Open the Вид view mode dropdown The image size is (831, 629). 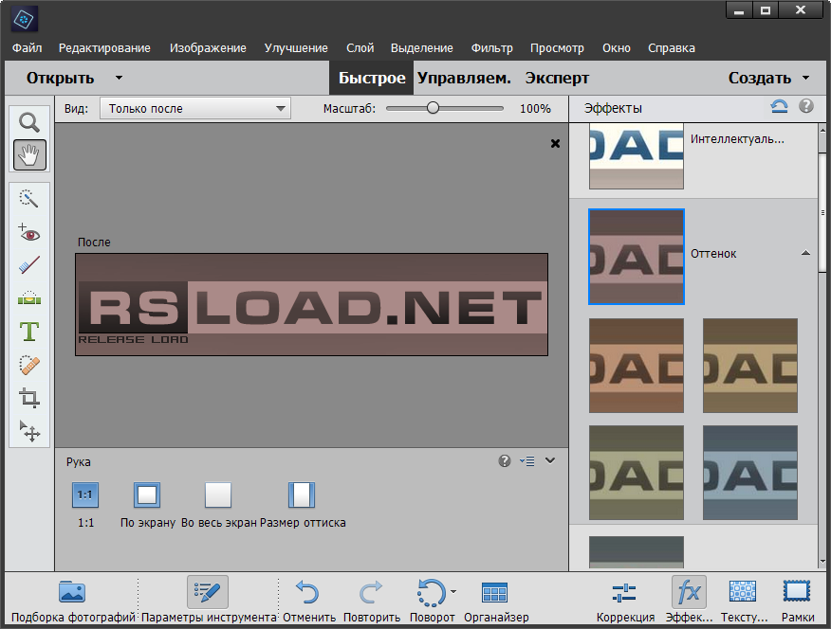click(195, 108)
